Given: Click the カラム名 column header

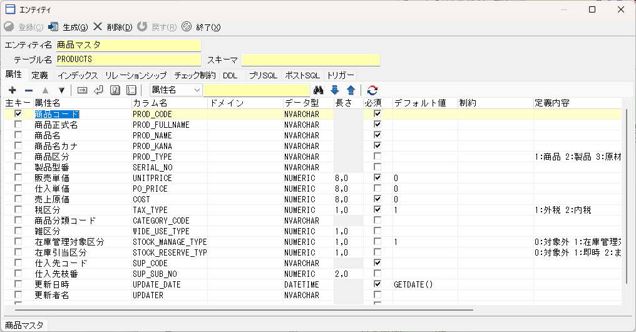Looking at the screenshot, I should coord(170,103).
